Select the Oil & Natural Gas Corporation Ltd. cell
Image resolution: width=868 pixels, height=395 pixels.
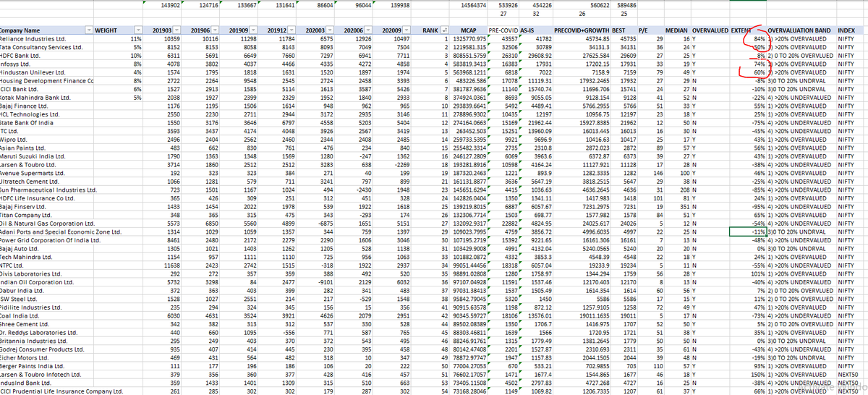click(46, 223)
